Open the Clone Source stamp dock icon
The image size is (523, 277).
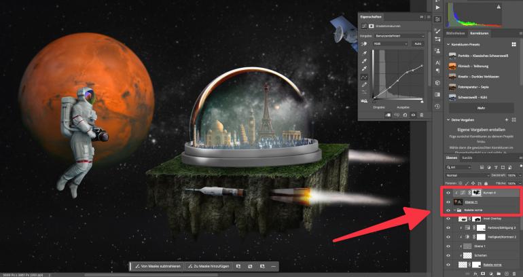pyautogui.click(x=437, y=51)
